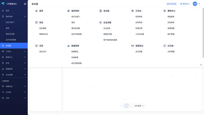Open 全员日历 in the navigation panel
The width and height of the screenshot is (204, 115).
(43, 52)
